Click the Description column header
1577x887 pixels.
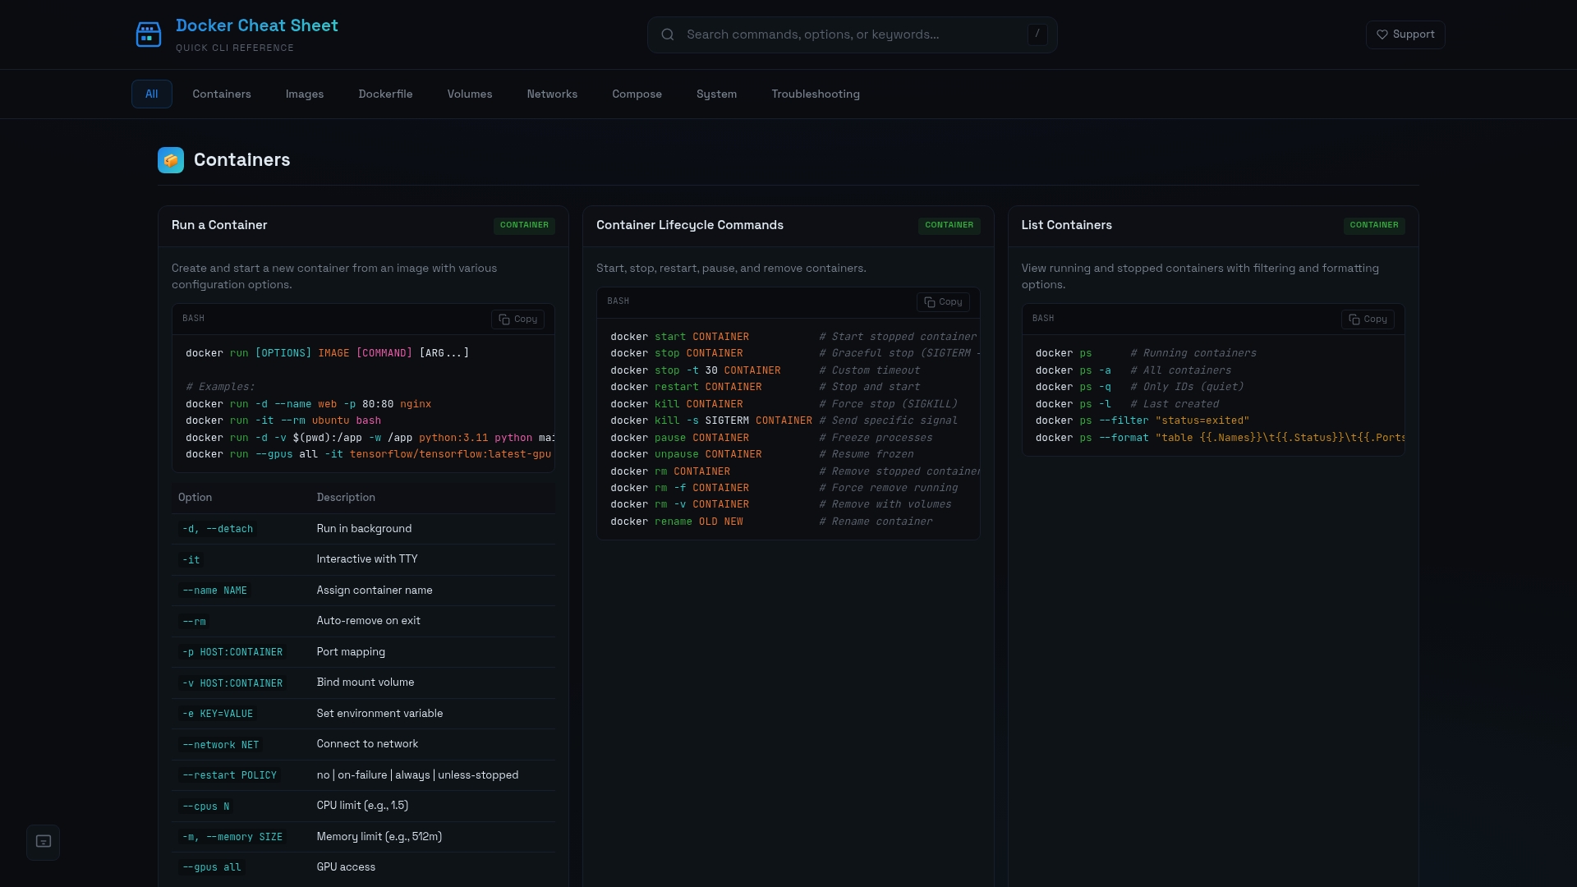point(346,498)
